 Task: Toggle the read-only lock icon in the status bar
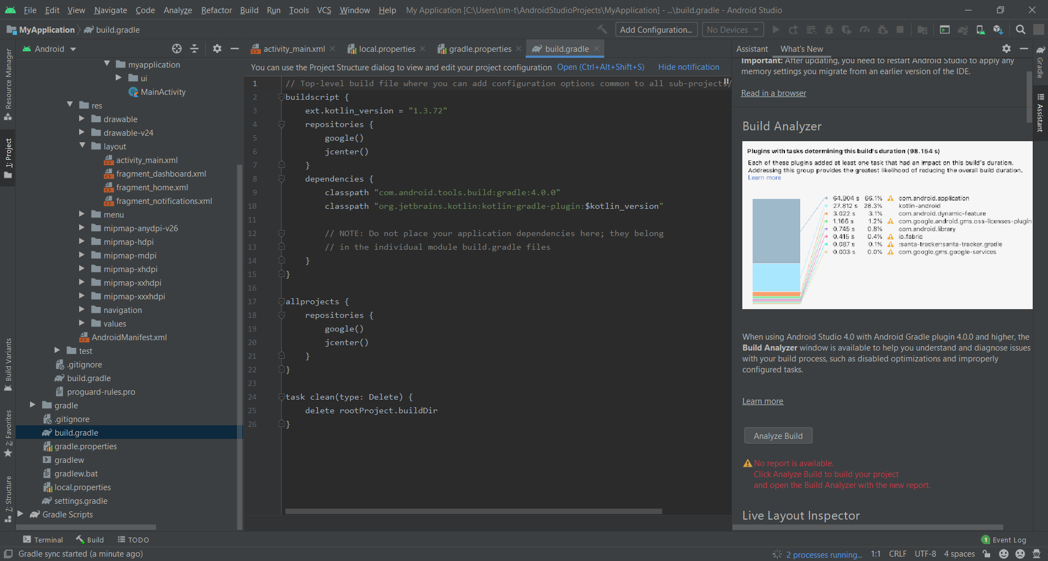click(x=986, y=554)
